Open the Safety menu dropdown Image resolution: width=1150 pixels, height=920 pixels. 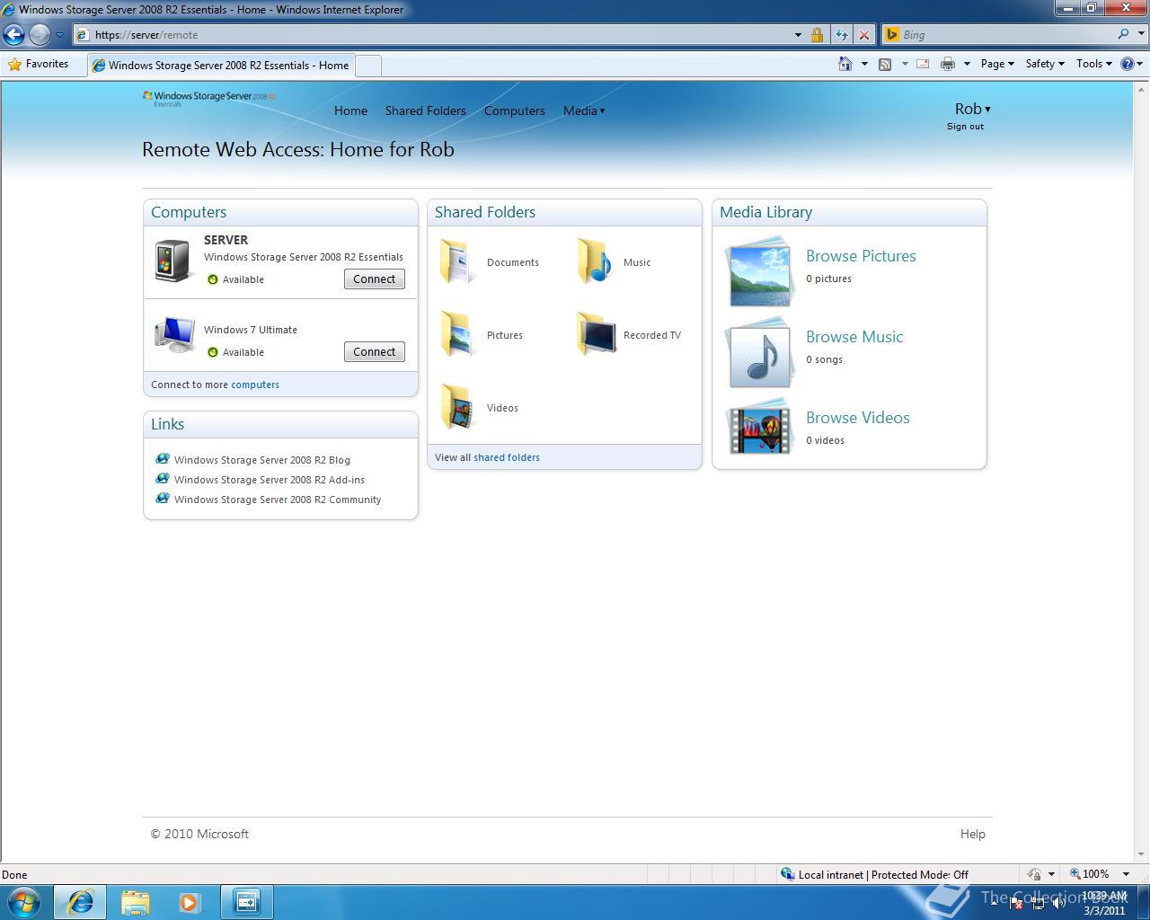tap(1045, 64)
